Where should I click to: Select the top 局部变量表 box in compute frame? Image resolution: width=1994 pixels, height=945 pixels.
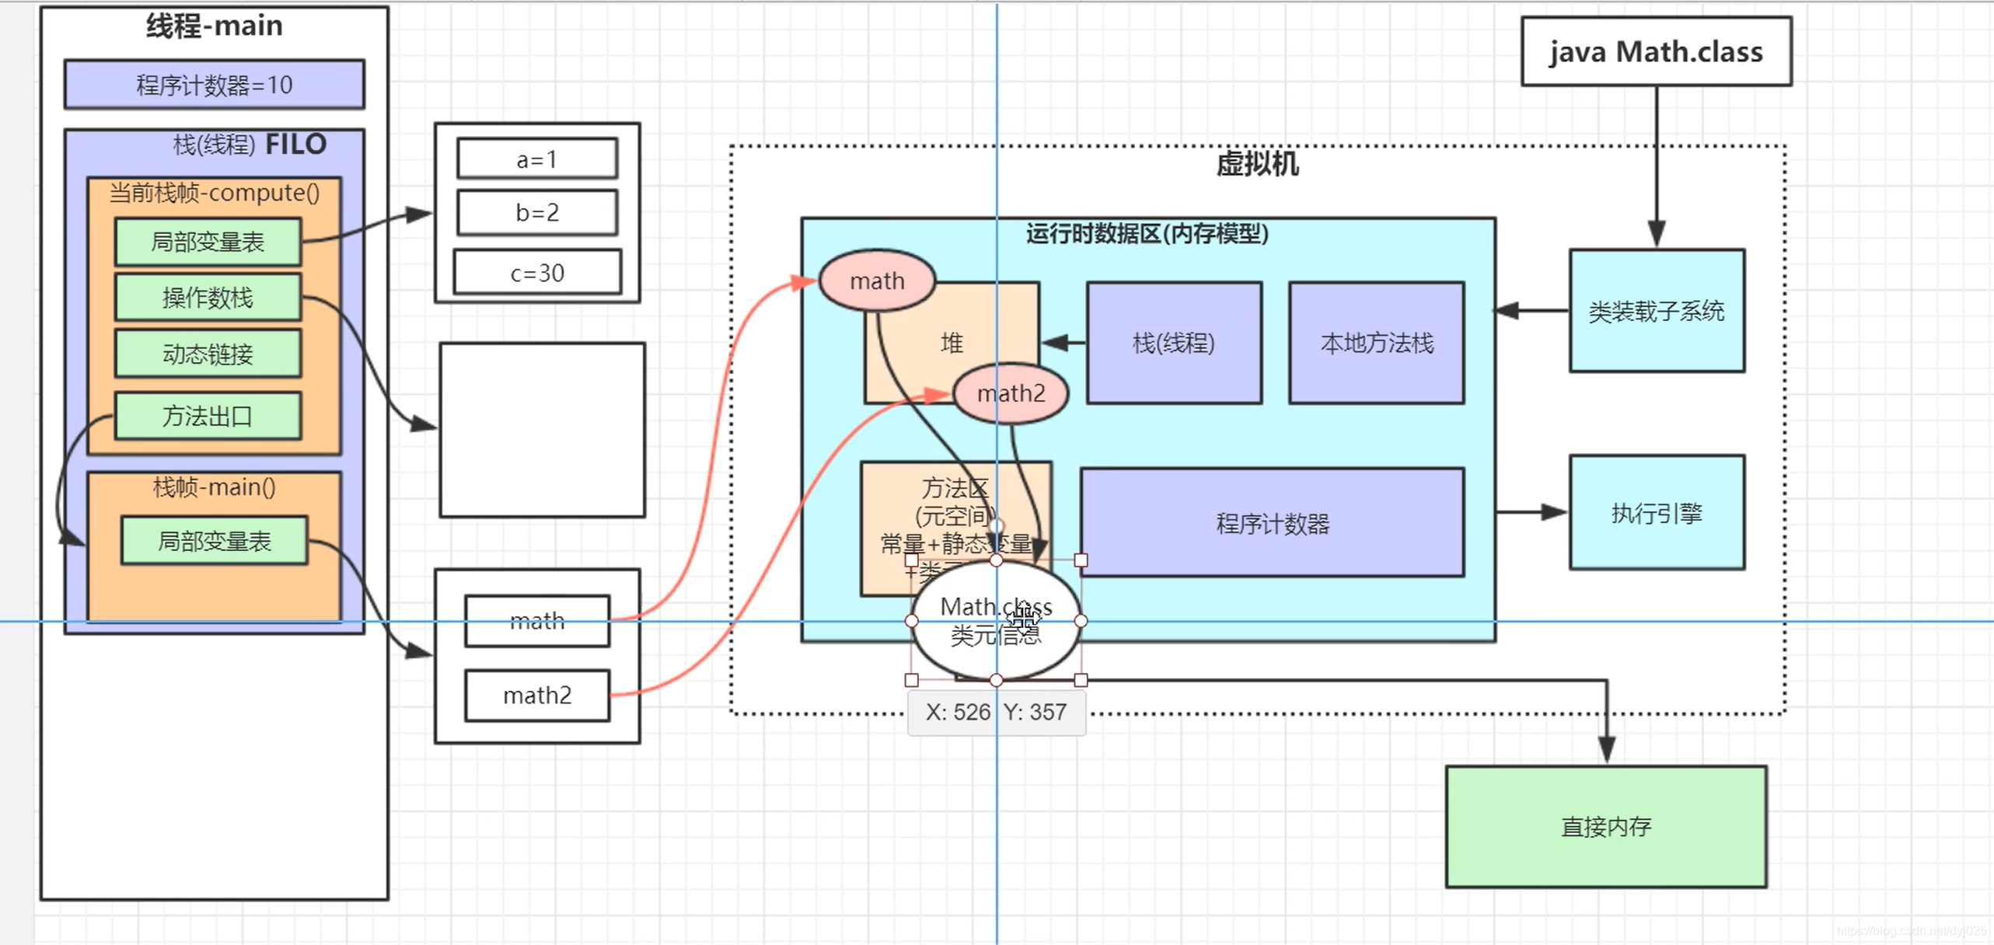click(x=208, y=242)
